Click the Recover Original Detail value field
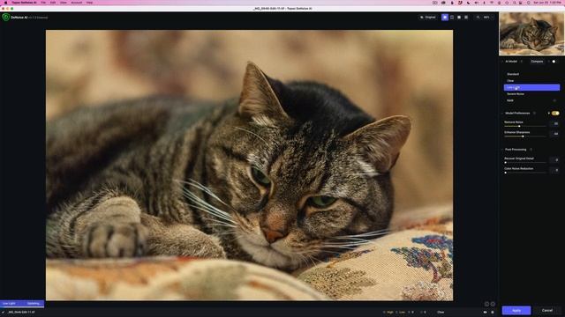565x317 pixels. coord(555,160)
